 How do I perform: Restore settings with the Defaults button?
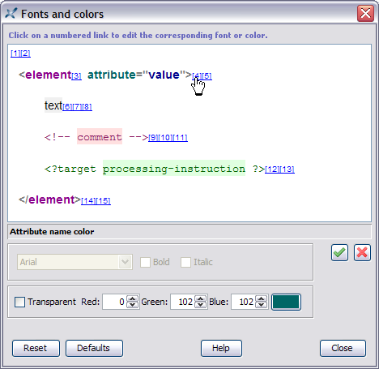pos(94,348)
